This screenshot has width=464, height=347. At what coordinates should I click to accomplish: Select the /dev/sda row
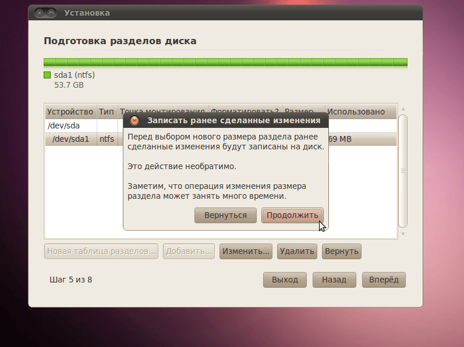click(x=221, y=126)
